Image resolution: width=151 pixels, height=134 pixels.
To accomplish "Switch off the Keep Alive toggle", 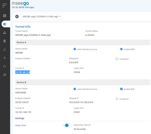I will click(x=65, y=125).
